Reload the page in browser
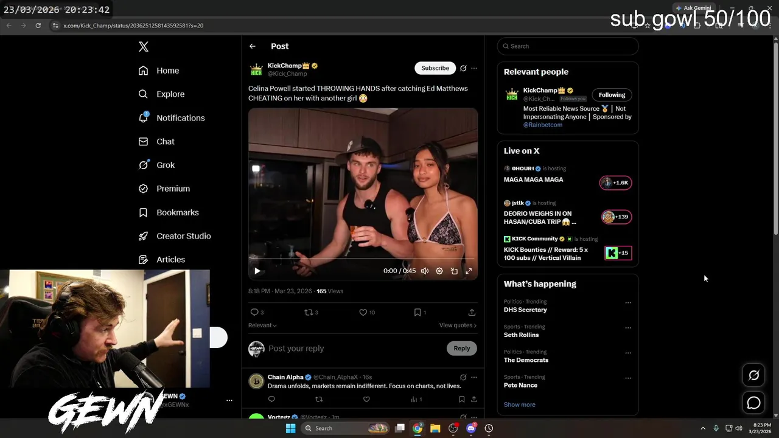 (x=38, y=26)
